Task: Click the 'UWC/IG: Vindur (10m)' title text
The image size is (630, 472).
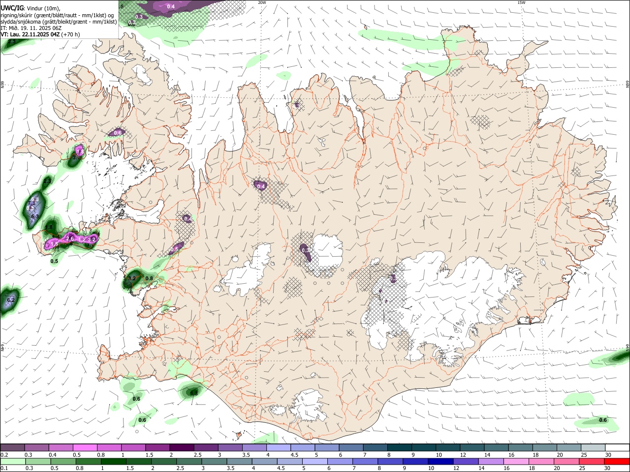Action: click(30, 8)
